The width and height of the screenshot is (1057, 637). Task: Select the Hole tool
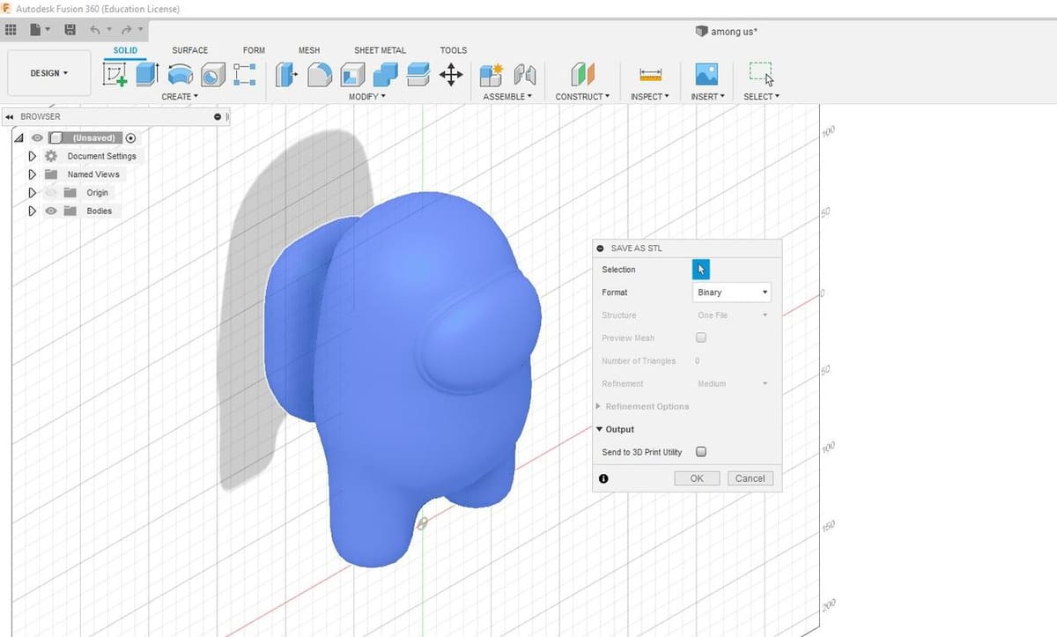pos(211,74)
